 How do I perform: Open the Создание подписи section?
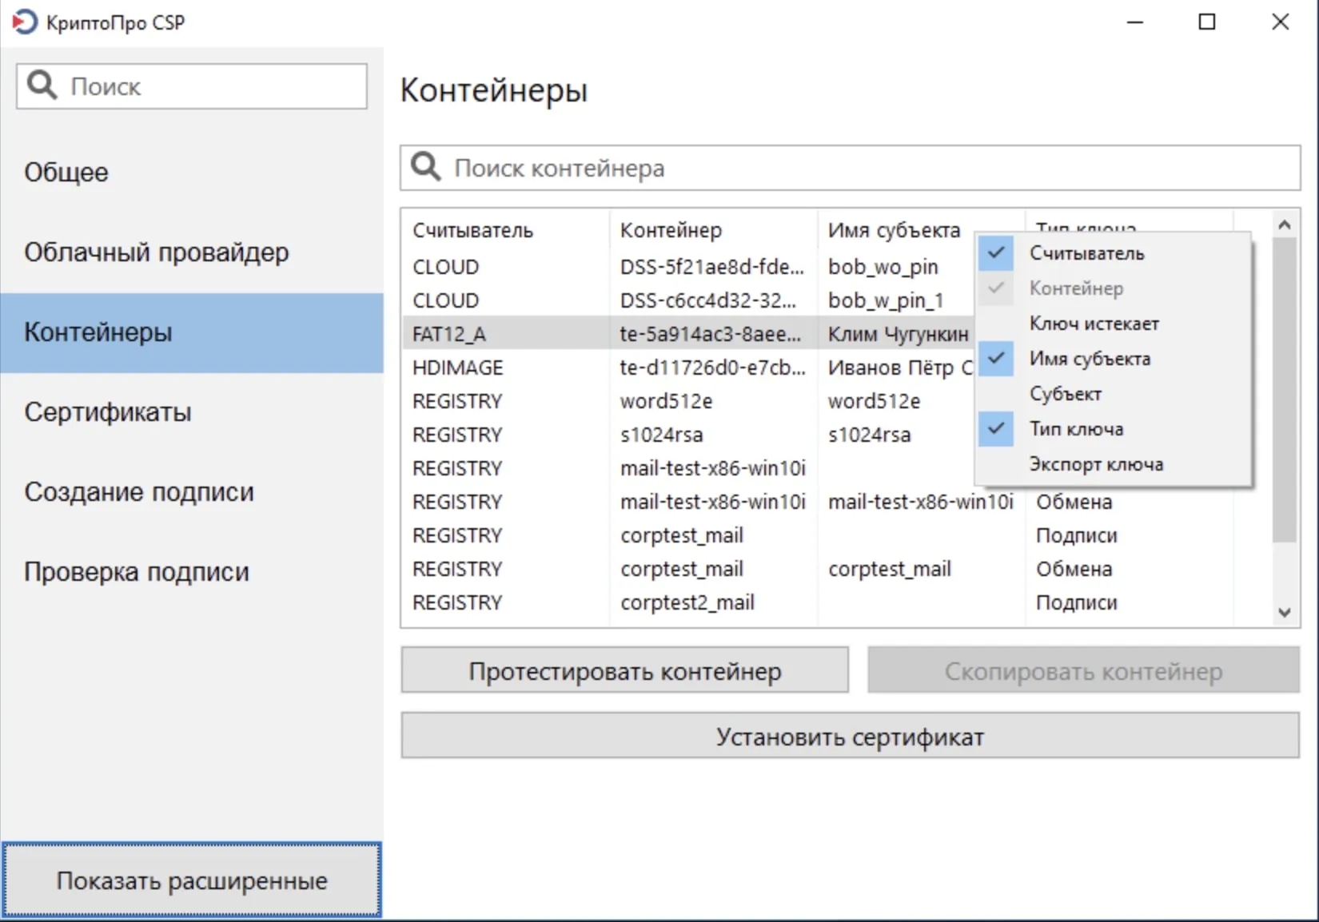139,492
